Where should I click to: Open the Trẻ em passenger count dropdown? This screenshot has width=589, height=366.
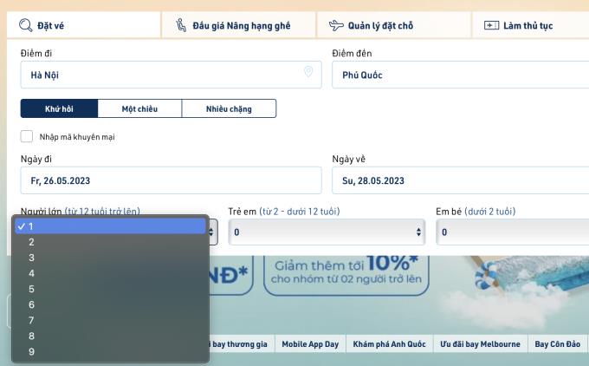pos(327,232)
